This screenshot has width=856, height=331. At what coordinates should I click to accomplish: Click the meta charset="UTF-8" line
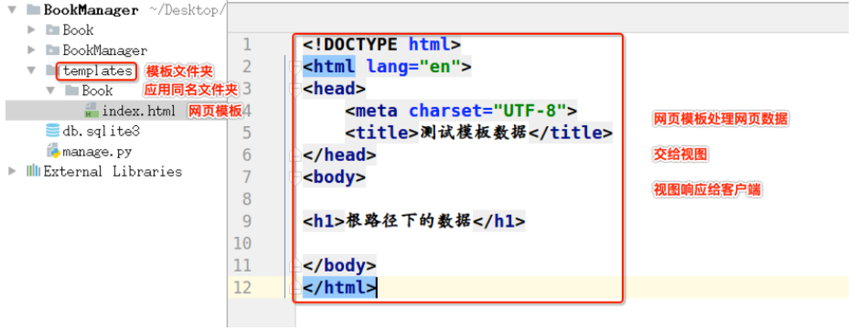pos(461,111)
